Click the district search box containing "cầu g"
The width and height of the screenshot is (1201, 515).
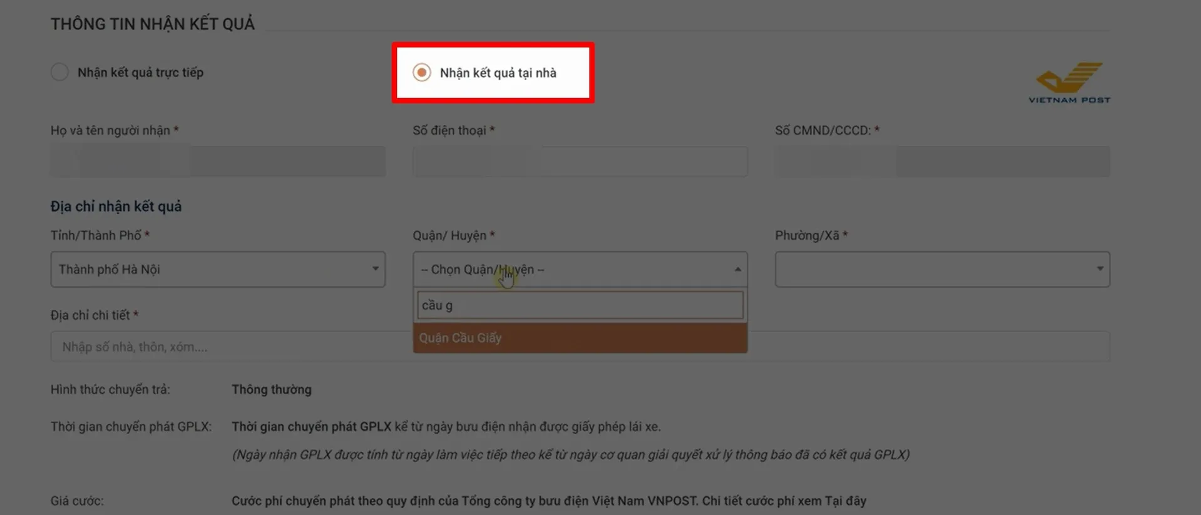click(580, 305)
